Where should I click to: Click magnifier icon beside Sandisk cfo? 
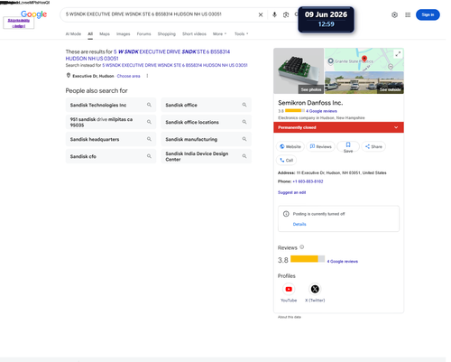click(x=149, y=156)
